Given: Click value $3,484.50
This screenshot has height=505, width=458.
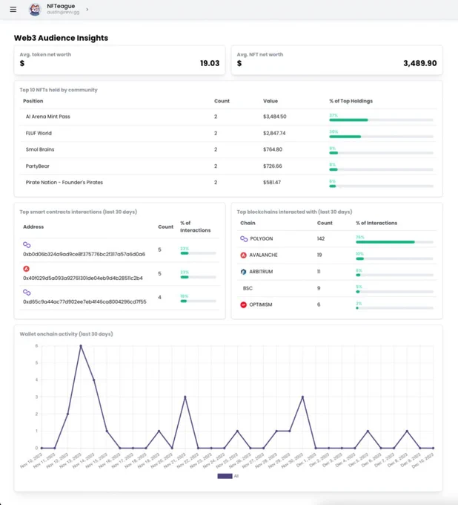Looking at the screenshot, I should pos(275,117).
